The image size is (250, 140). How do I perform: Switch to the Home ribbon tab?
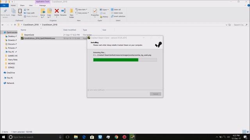coord(13,5)
